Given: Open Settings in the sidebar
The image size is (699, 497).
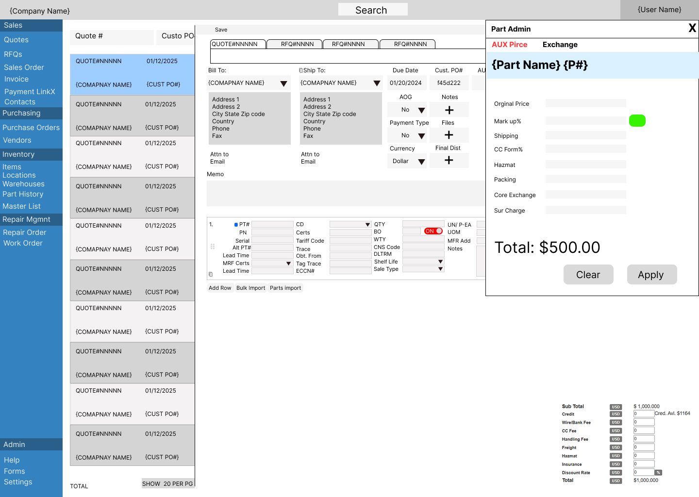Looking at the screenshot, I should [18, 482].
